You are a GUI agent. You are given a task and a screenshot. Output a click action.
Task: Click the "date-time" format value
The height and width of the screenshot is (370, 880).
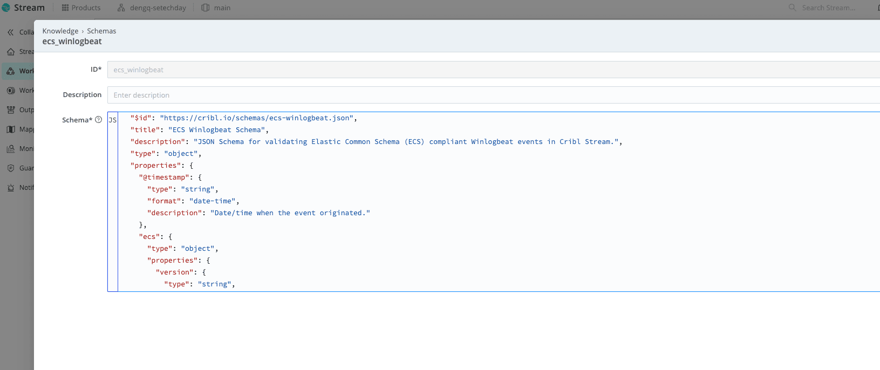coord(212,201)
